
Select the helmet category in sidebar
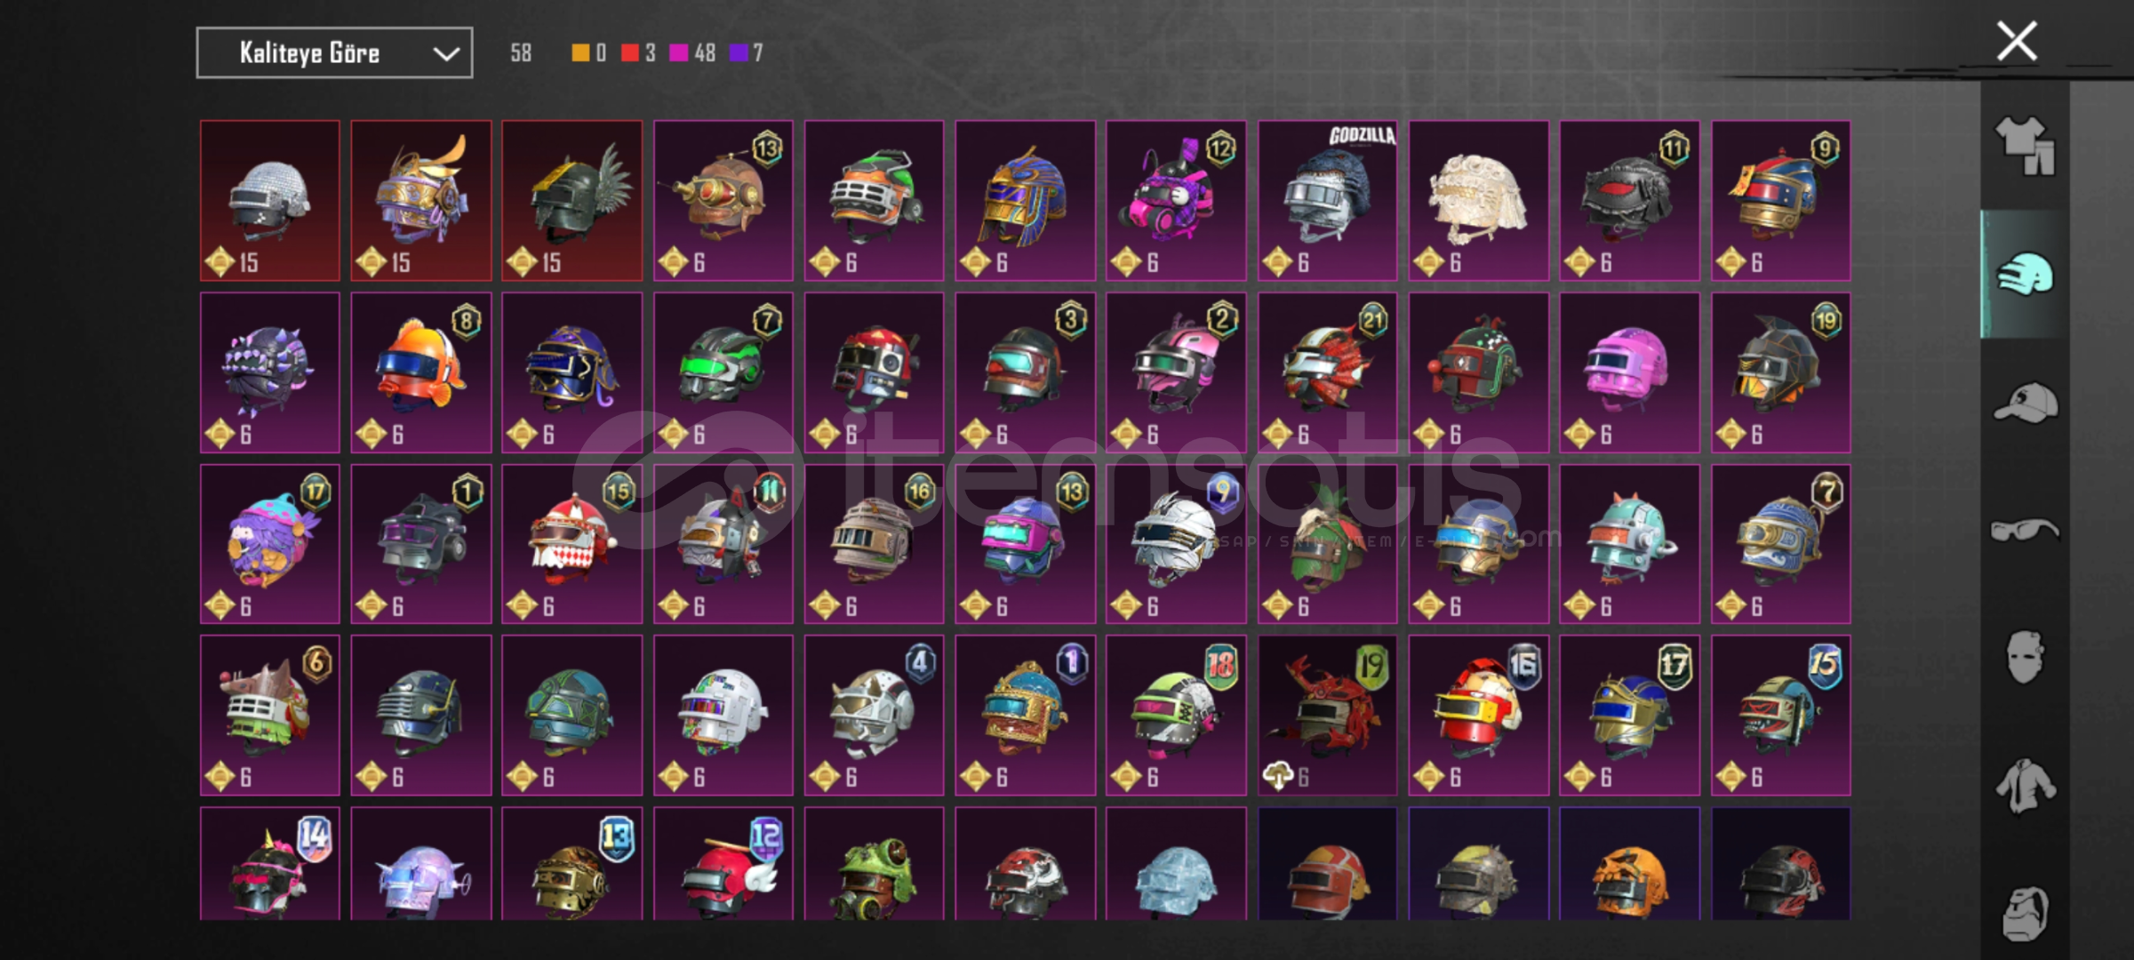2025,274
